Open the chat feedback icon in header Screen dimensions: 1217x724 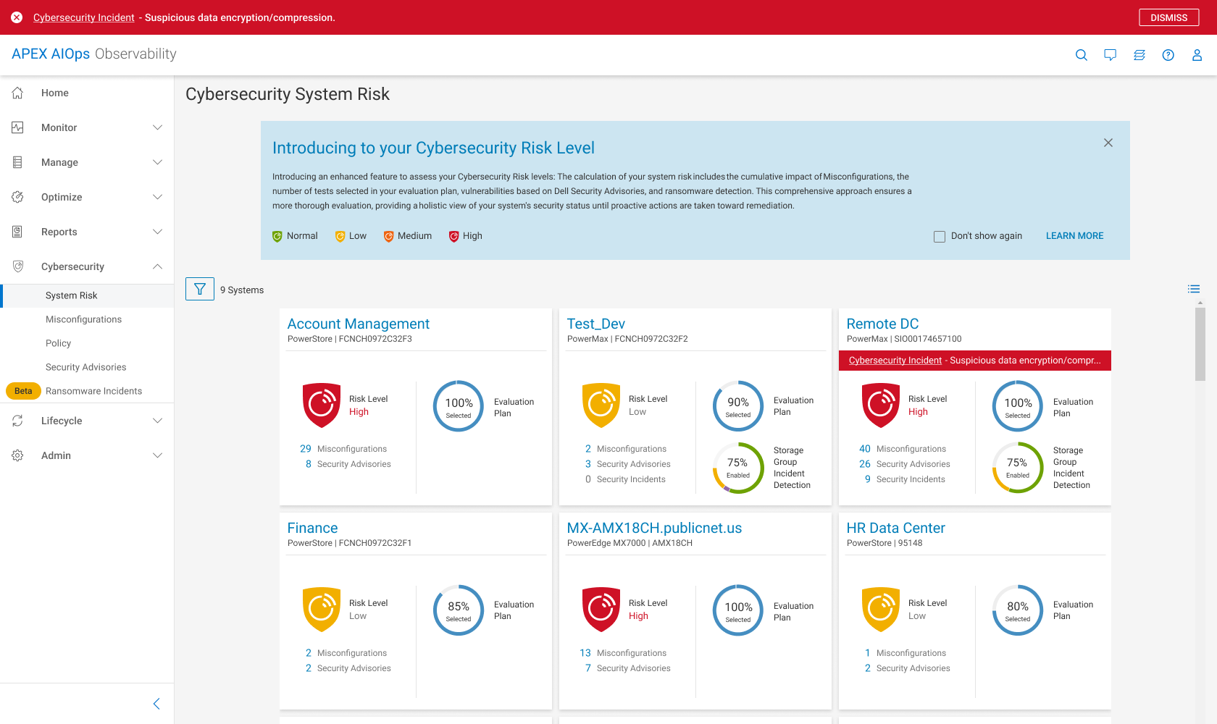click(1111, 55)
